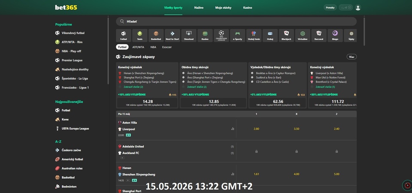Open Kasíno in top navigation
Image resolution: width=412 pixels, height=193 pixels.
click(248, 8)
